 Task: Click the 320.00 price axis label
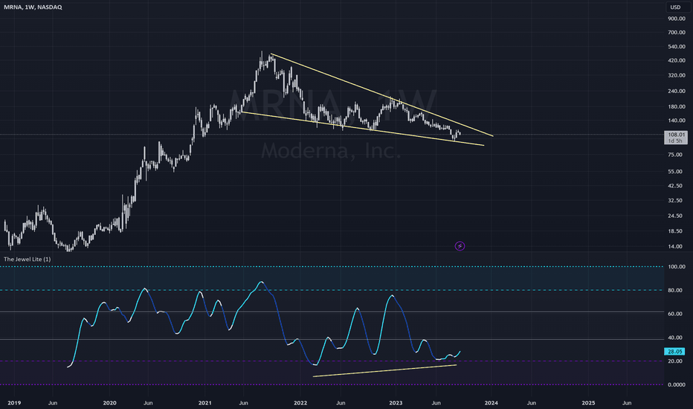[676, 75]
